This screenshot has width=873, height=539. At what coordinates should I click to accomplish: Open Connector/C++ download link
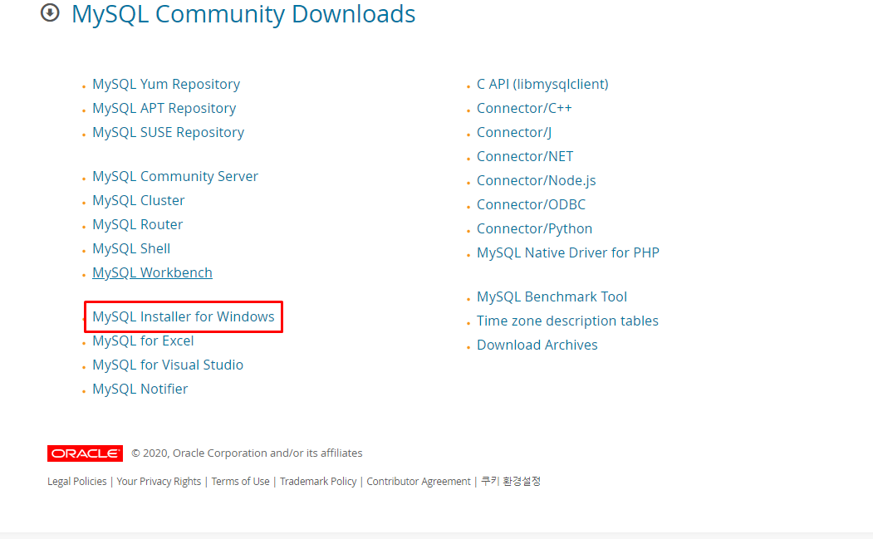524,108
